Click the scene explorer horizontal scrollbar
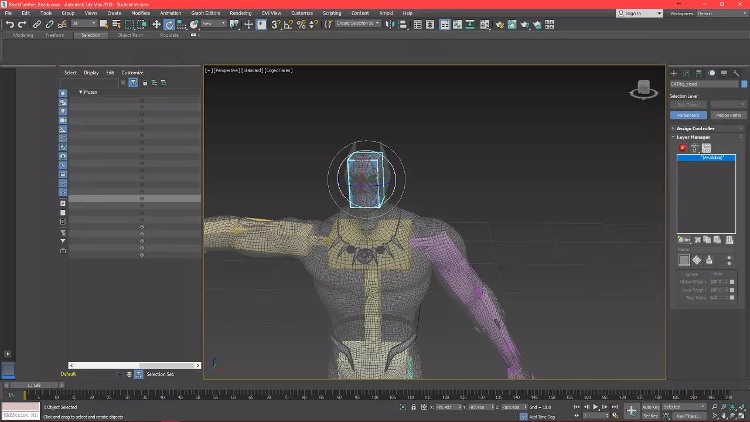750x422 pixels. (x=135, y=365)
